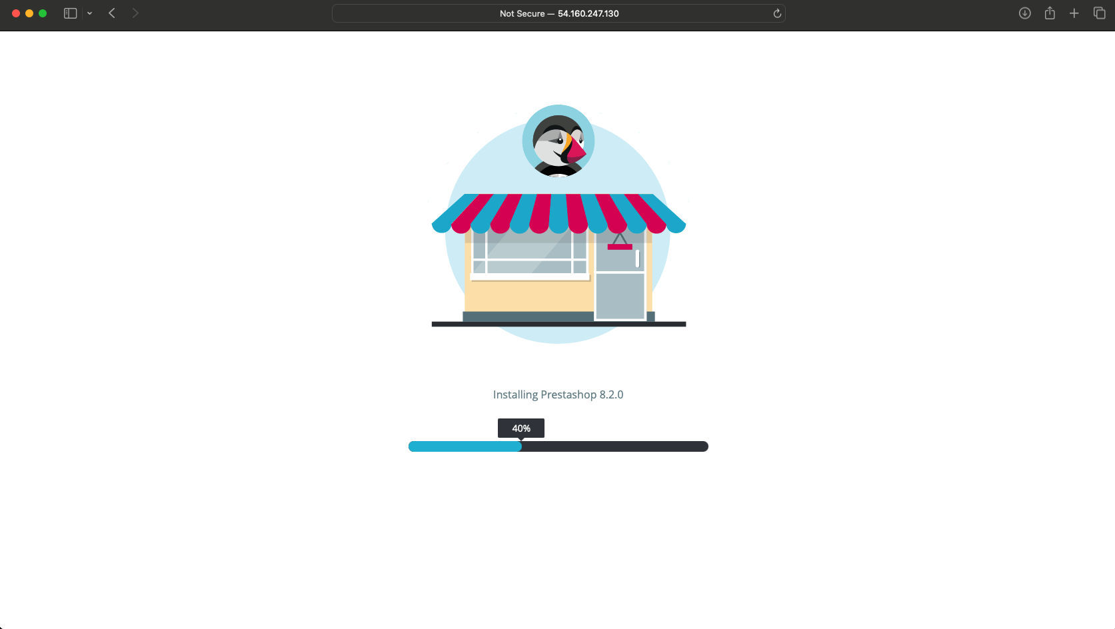Viewport: 1115px width, 629px height.
Task: Go back to the previous page
Action: tap(112, 13)
